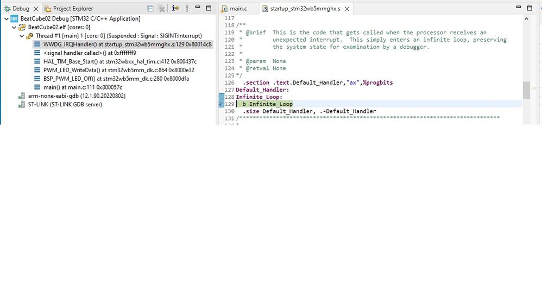
Task: Select BeatCube02 Debug launch entry
Action: pos(80,18)
